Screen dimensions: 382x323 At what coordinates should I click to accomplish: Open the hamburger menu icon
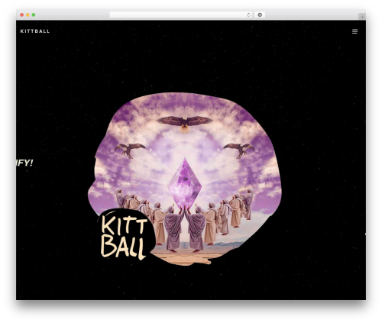(x=354, y=31)
